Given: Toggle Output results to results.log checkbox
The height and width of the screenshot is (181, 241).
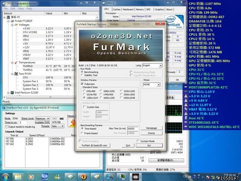Looking at the screenshot, I should click(6, 127).
